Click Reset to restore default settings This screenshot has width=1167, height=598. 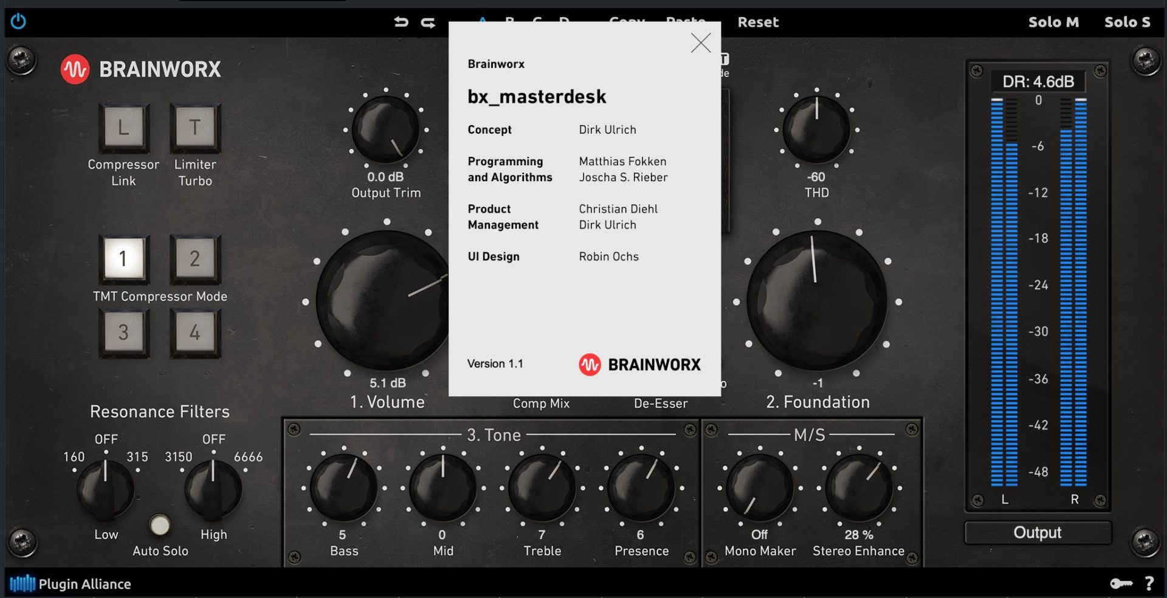point(758,22)
